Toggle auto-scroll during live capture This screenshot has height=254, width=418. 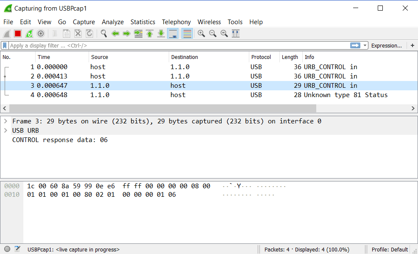point(173,33)
